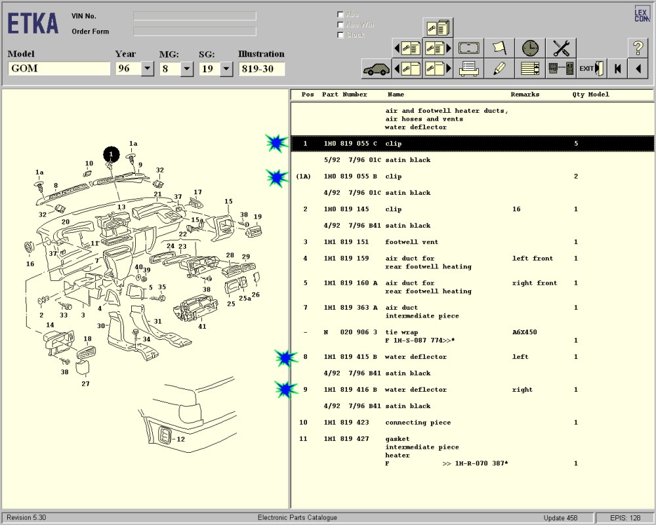Select part 1H1 819 160 A row

coord(472,287)
